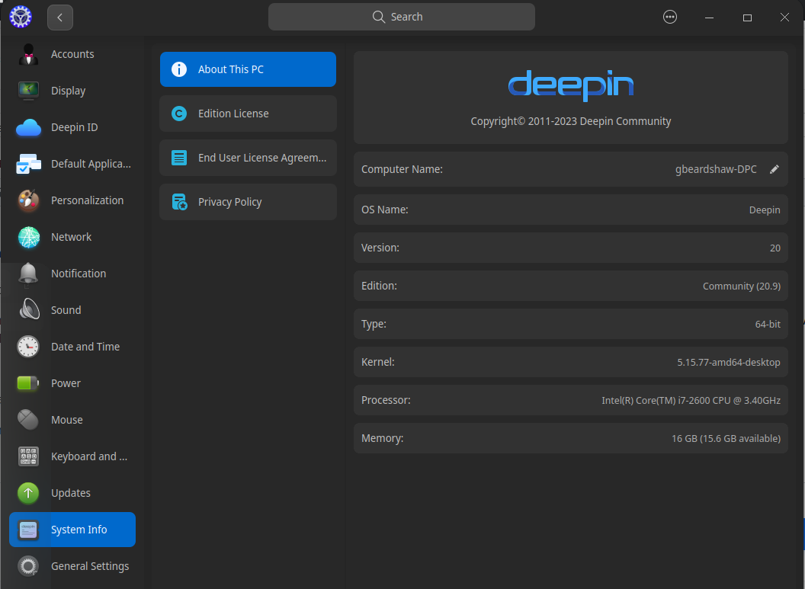Click the Deepin OS Name value
The width and height of the screenshot is (805, 589).
(765, 210)
